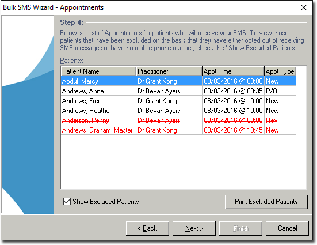Select the Andrews, Anna row

pyautogui.click(x=178, y=91)
